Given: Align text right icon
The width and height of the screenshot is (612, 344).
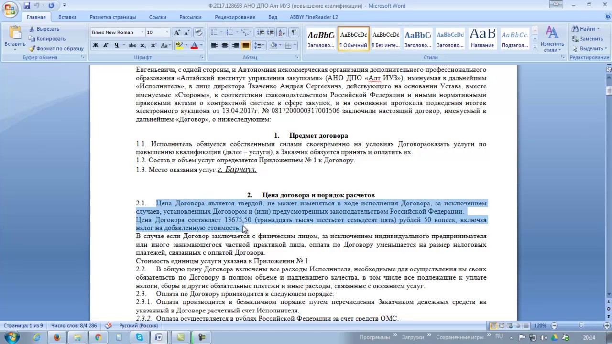Looking at the screenshot, I should pos(235,45).
